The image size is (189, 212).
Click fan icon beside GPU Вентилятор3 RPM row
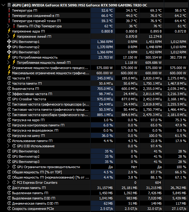[9, 52]
